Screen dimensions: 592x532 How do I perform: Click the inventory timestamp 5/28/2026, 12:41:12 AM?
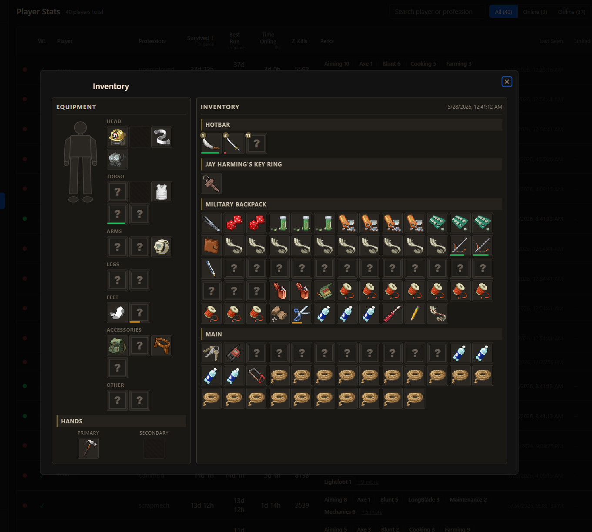coord(475,107)
